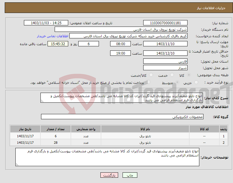Click the general need description textarea
Screen dimensions: 233x183
click(x=122, y=98)
